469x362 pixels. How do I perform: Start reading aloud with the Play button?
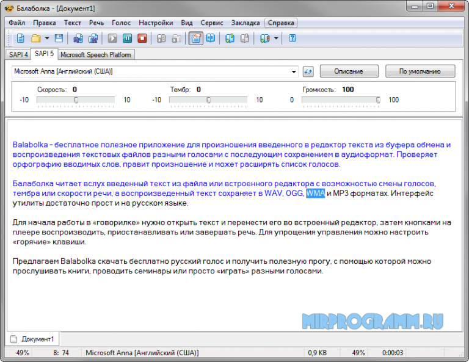coord(112,38)
